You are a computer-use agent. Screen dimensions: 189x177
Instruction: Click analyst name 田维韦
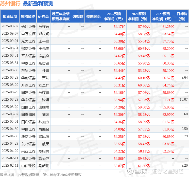tap(44, 107)
